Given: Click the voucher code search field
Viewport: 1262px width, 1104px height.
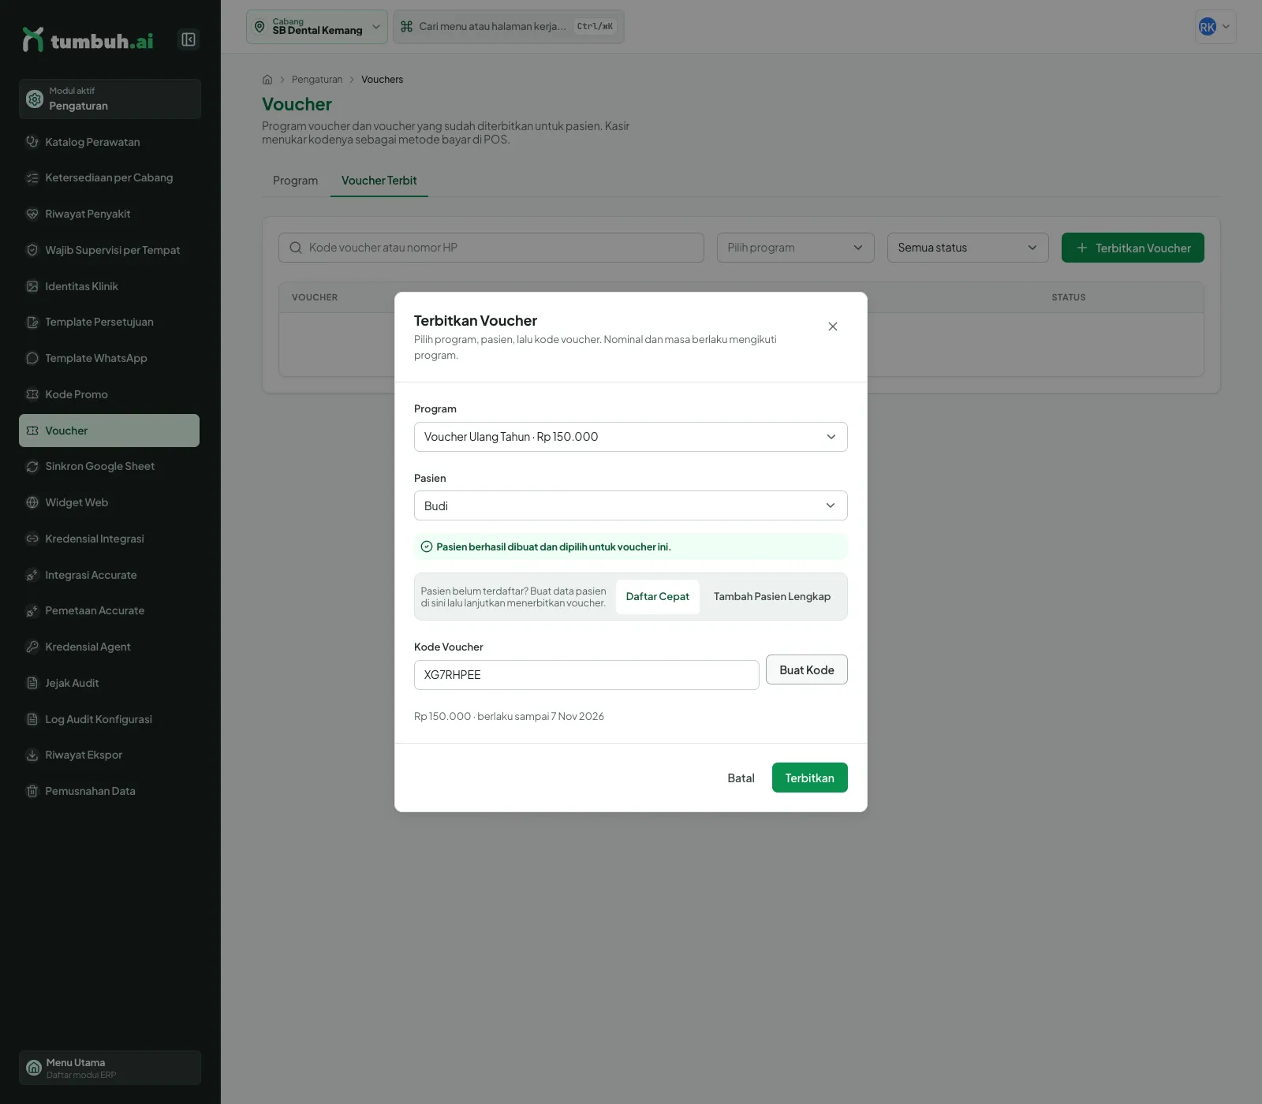Looking at the screenshot, I should 491,248.
